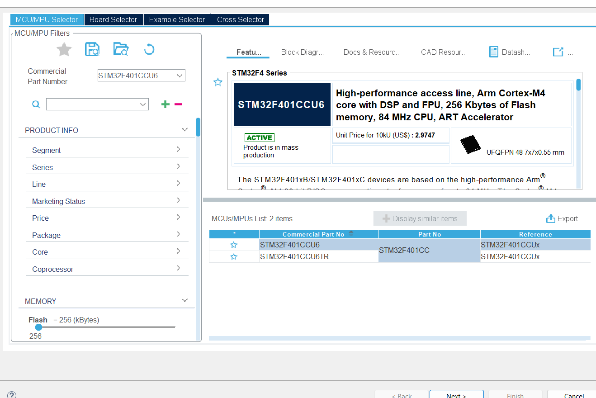Click the magnifier search icon

pyautogui.click(x=36, y=104)
